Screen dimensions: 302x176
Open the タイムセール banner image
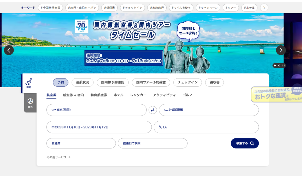click(x=142, y=43)
